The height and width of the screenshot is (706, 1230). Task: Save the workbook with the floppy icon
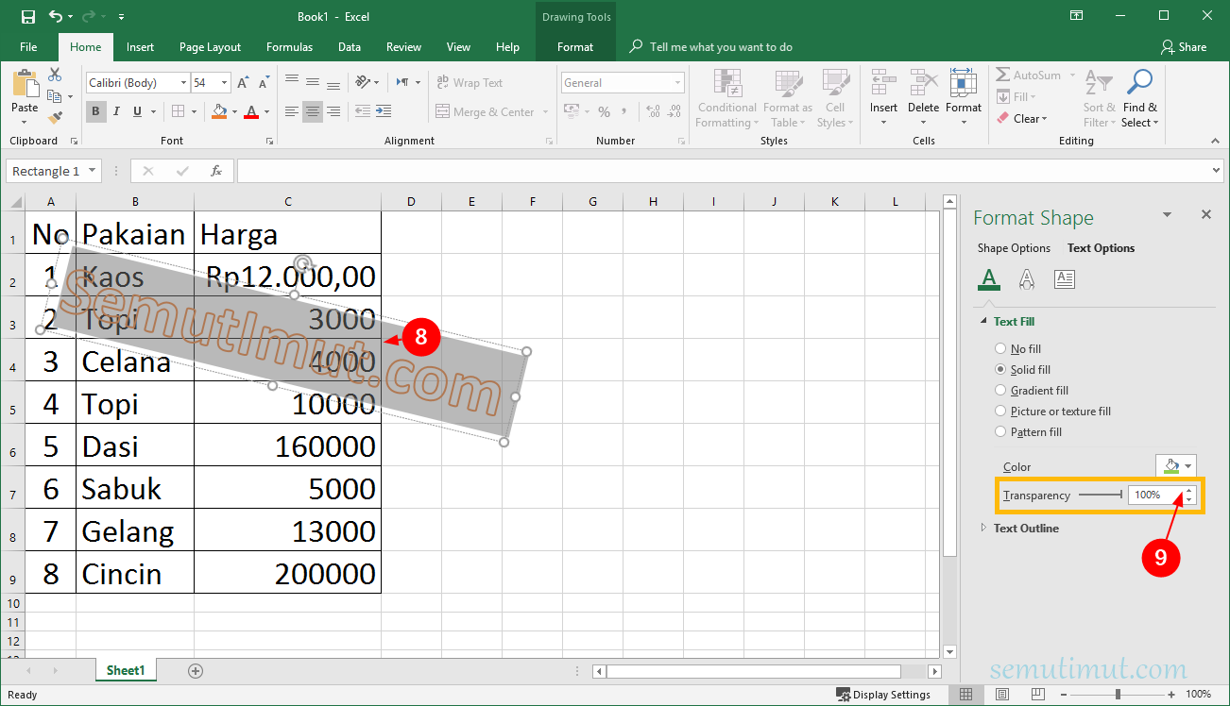pos(27,16)
